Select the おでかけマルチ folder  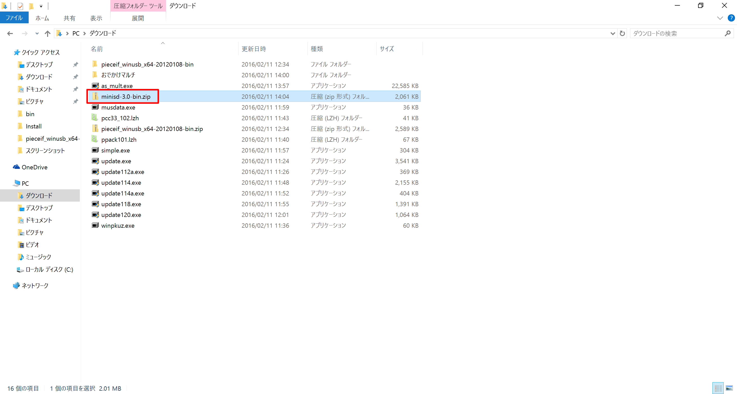click(x=118, y=75)
